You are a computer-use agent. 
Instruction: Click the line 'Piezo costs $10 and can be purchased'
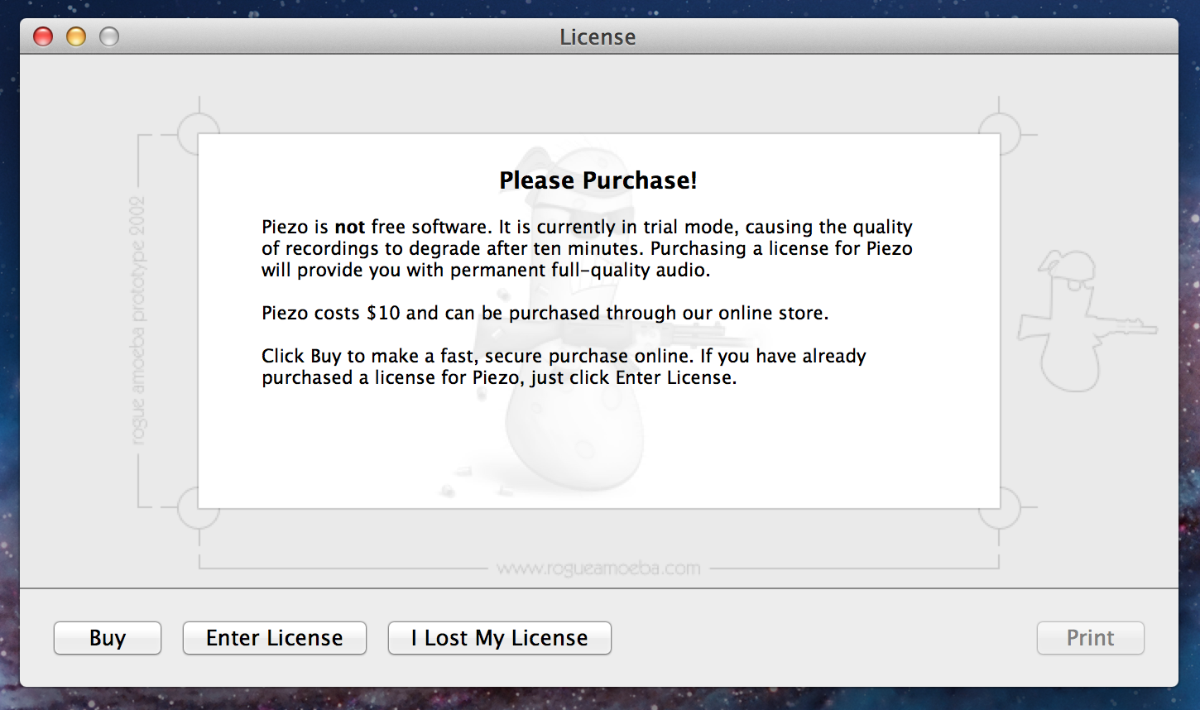pos(545,313)
